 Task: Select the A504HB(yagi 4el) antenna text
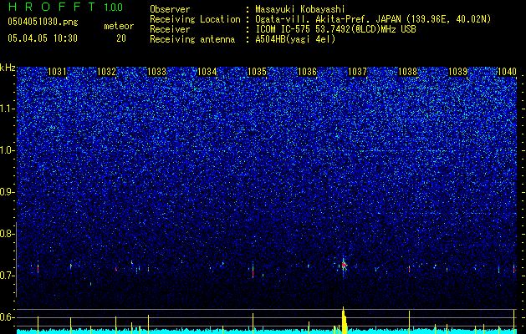295,39
